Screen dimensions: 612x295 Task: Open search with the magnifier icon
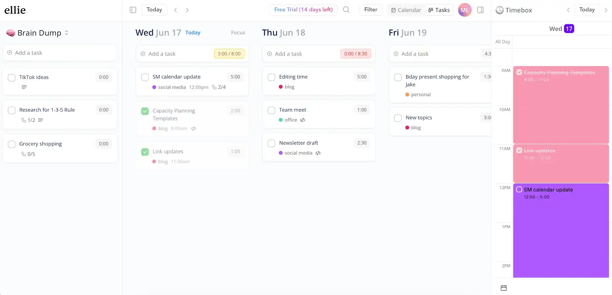(346, 10)
